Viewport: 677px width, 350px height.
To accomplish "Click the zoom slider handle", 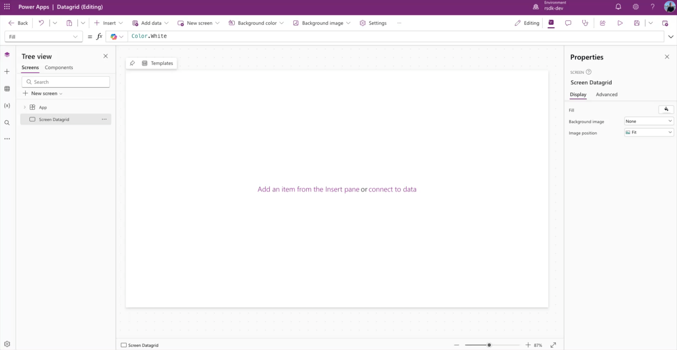I will [489, 345].
